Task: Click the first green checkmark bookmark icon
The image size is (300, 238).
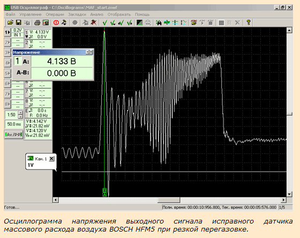Action: pos(104,22)
